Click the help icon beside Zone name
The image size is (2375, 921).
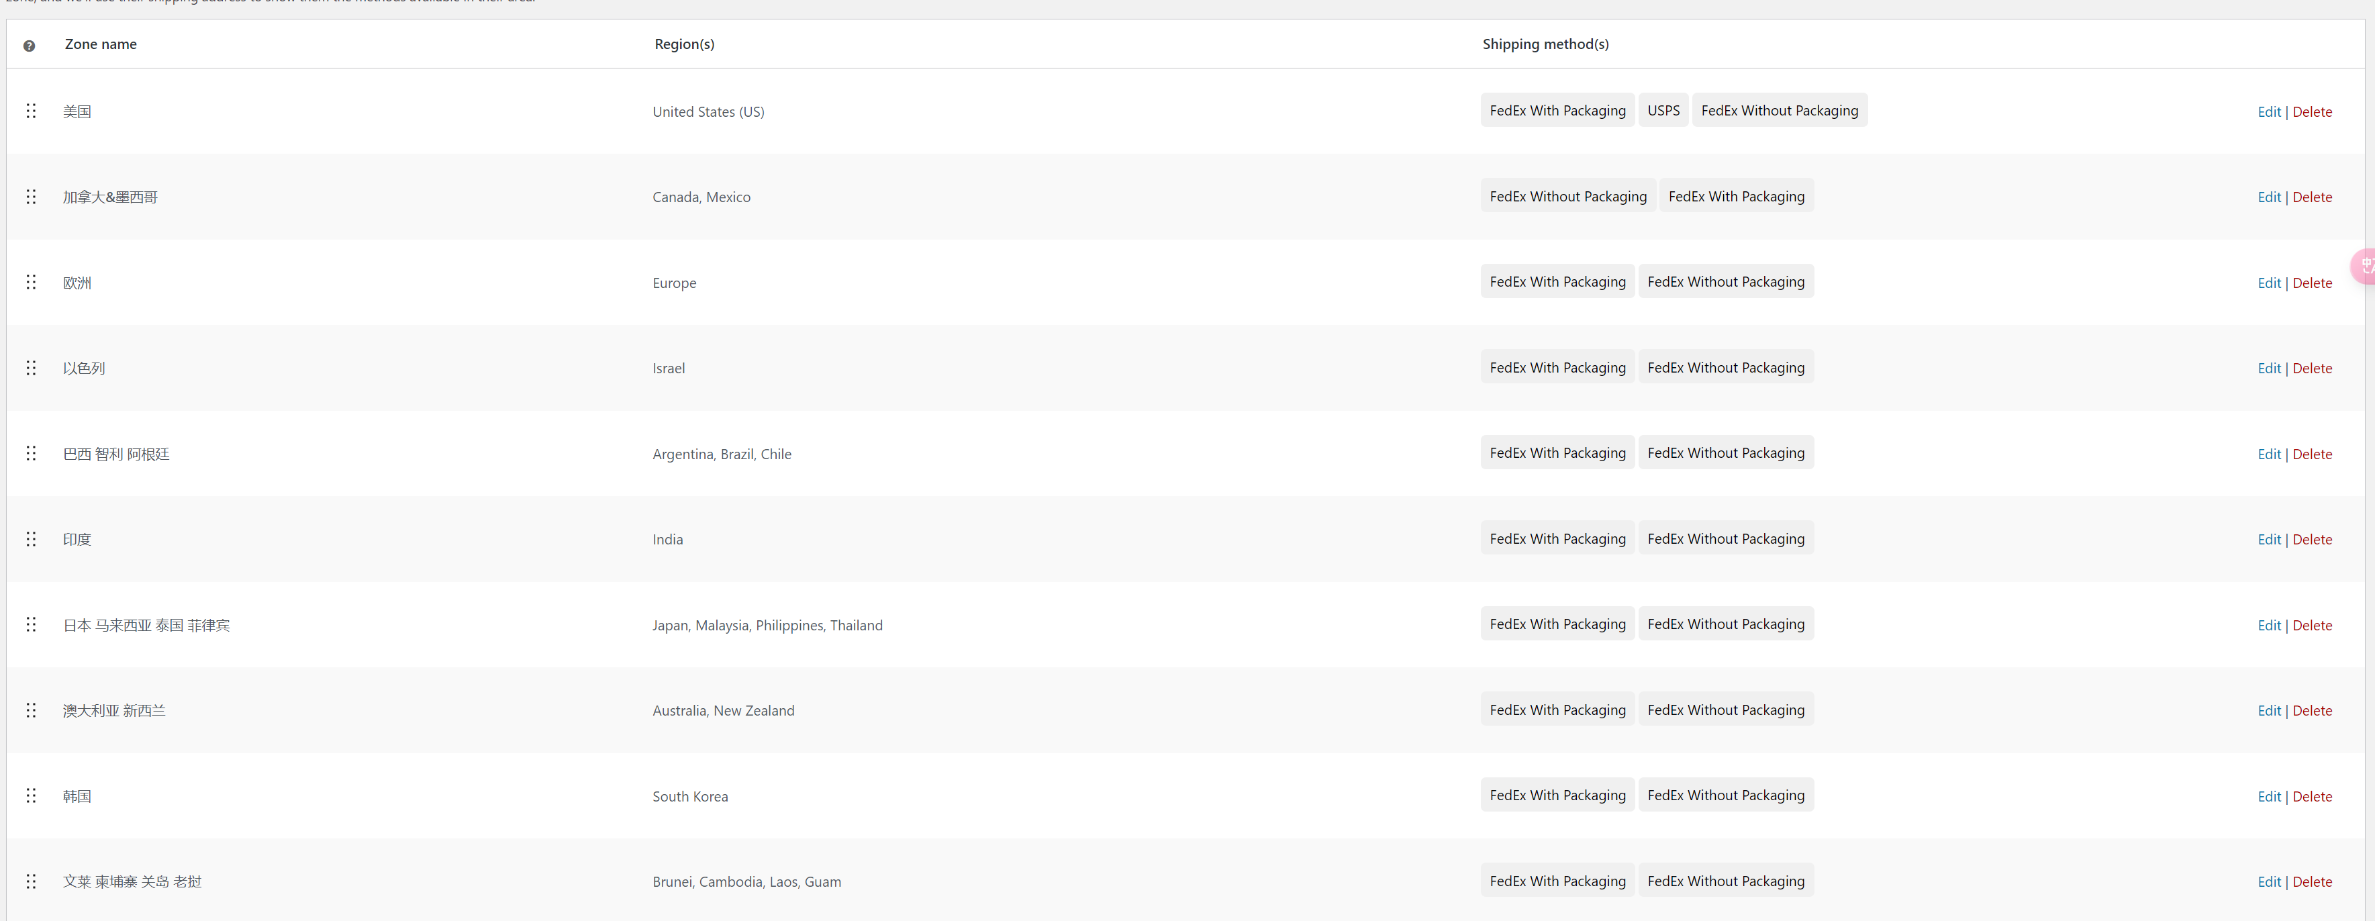30,45
